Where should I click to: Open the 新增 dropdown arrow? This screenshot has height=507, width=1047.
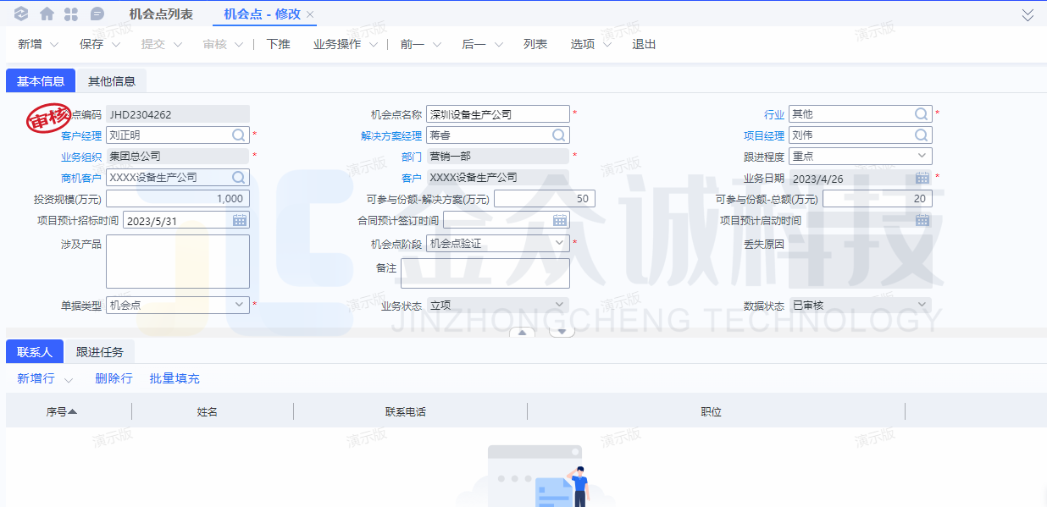click(54, 44)
